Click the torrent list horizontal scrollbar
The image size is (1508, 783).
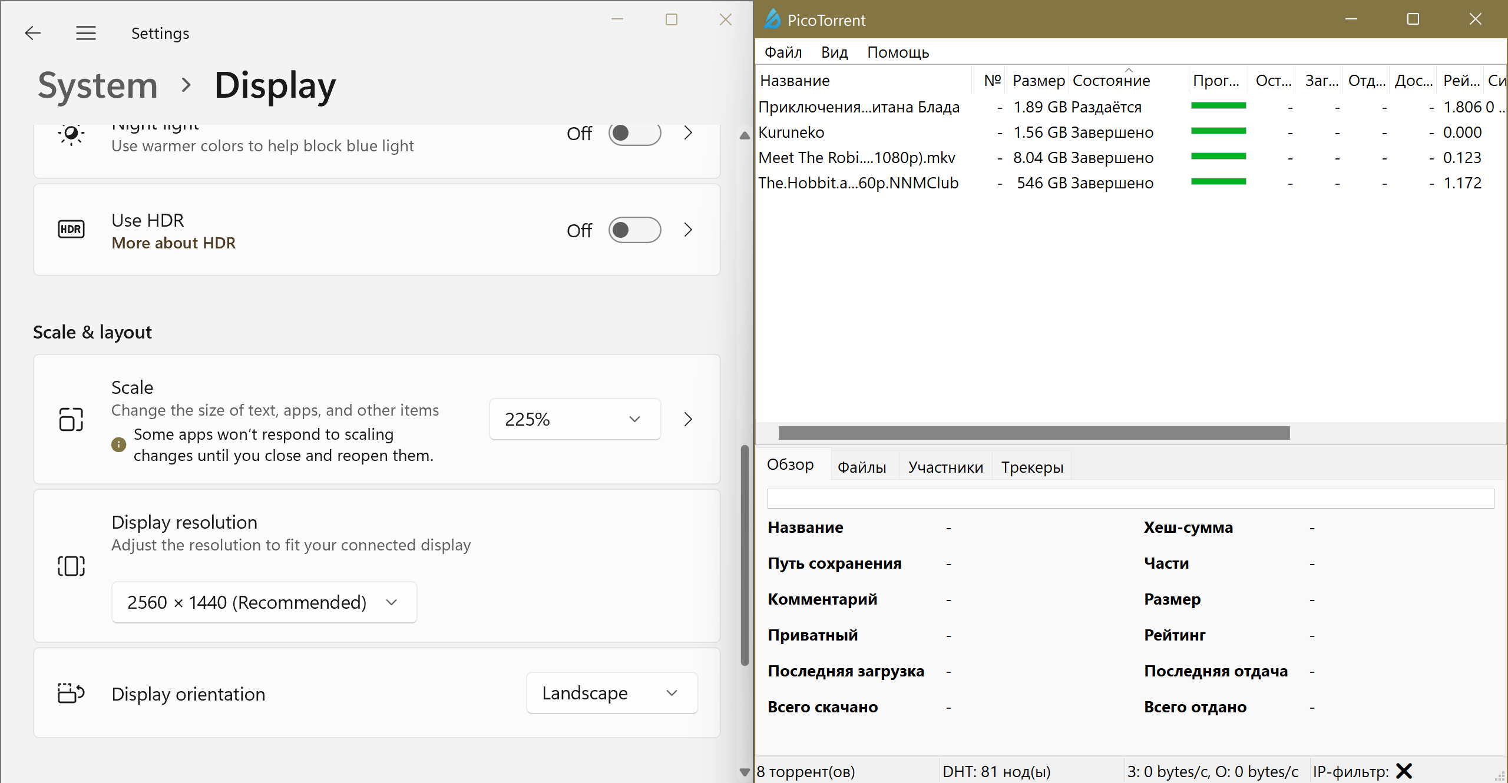tap(1034, 433)
